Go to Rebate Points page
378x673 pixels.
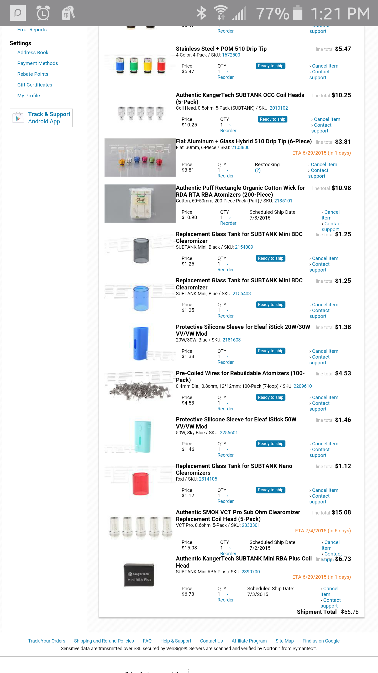[33, 74]
